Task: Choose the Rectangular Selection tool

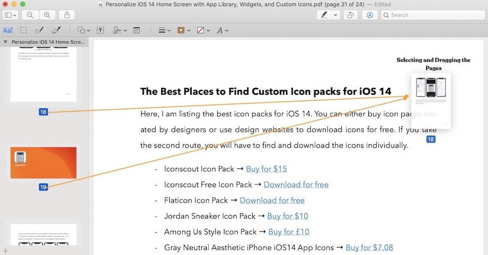Action: (24, 31)
